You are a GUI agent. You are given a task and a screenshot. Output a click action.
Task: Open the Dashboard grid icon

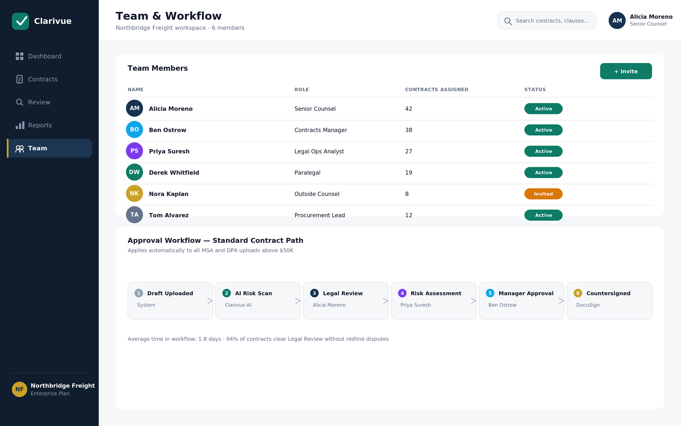point(20,56)
